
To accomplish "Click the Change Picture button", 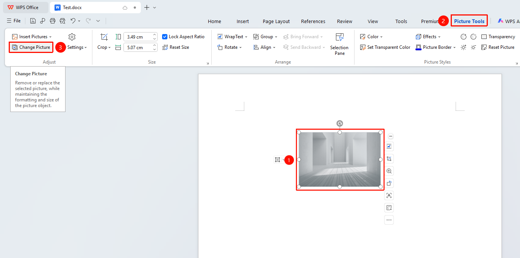I will coord(31,47).
